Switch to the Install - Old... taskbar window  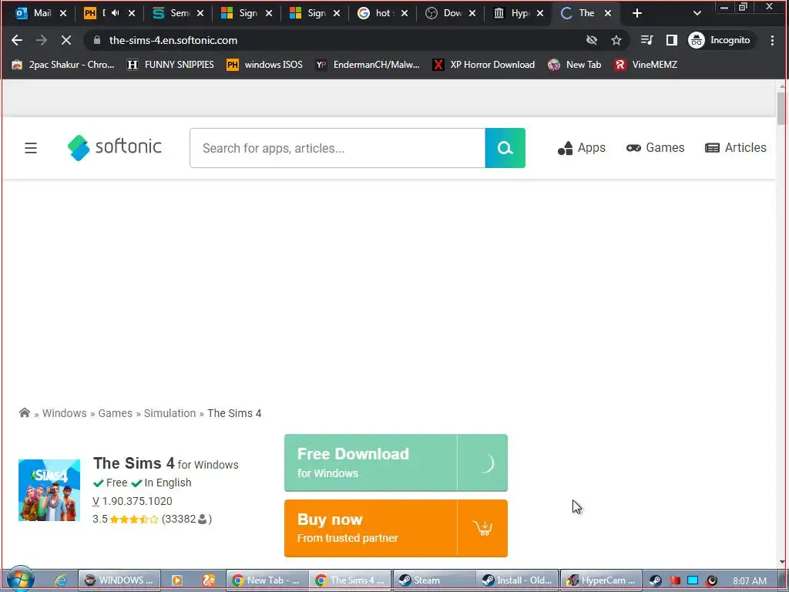pyautogui.click(x=517, y=580)
